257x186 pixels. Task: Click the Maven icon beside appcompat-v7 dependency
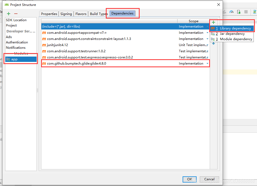(x=44, y=33)
